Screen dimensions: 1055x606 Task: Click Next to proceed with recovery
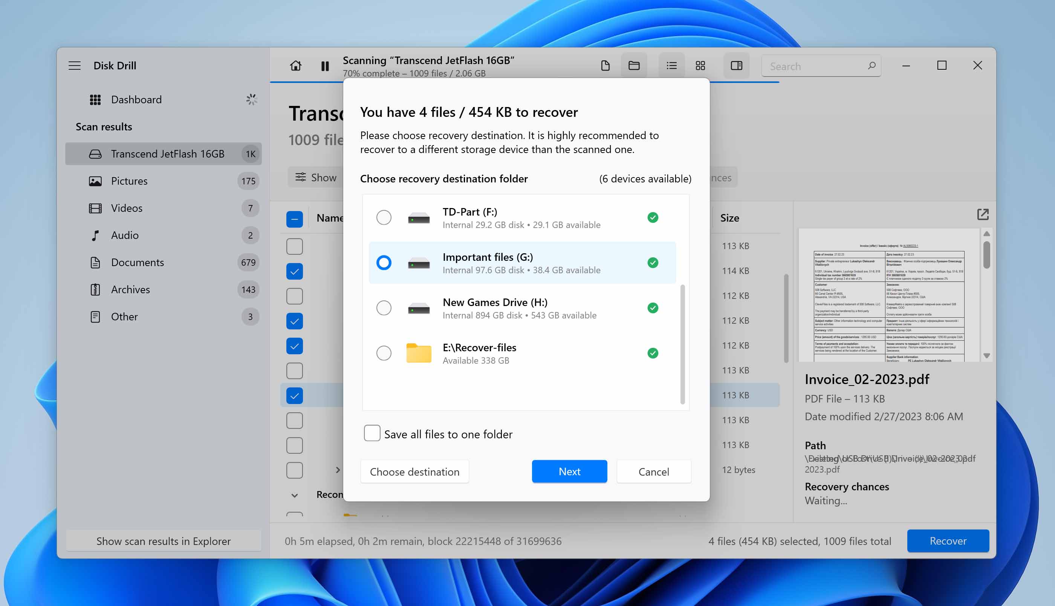coord(570,471)
